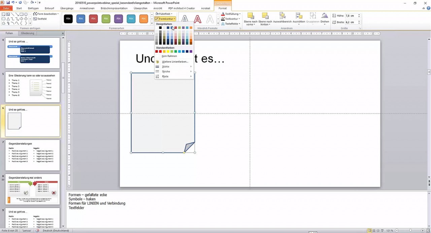Open the Texteffekte menu
This screenshot has height=233, width=431.
231,24
